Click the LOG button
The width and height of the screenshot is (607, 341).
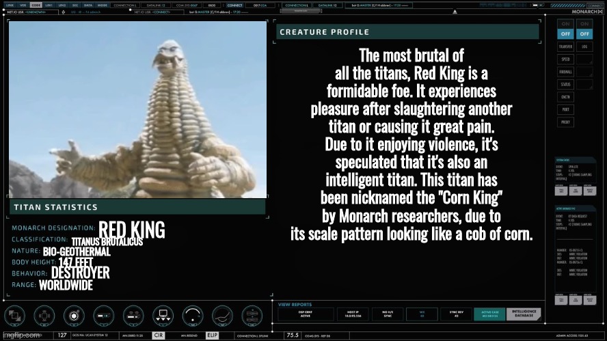point(584,47)
